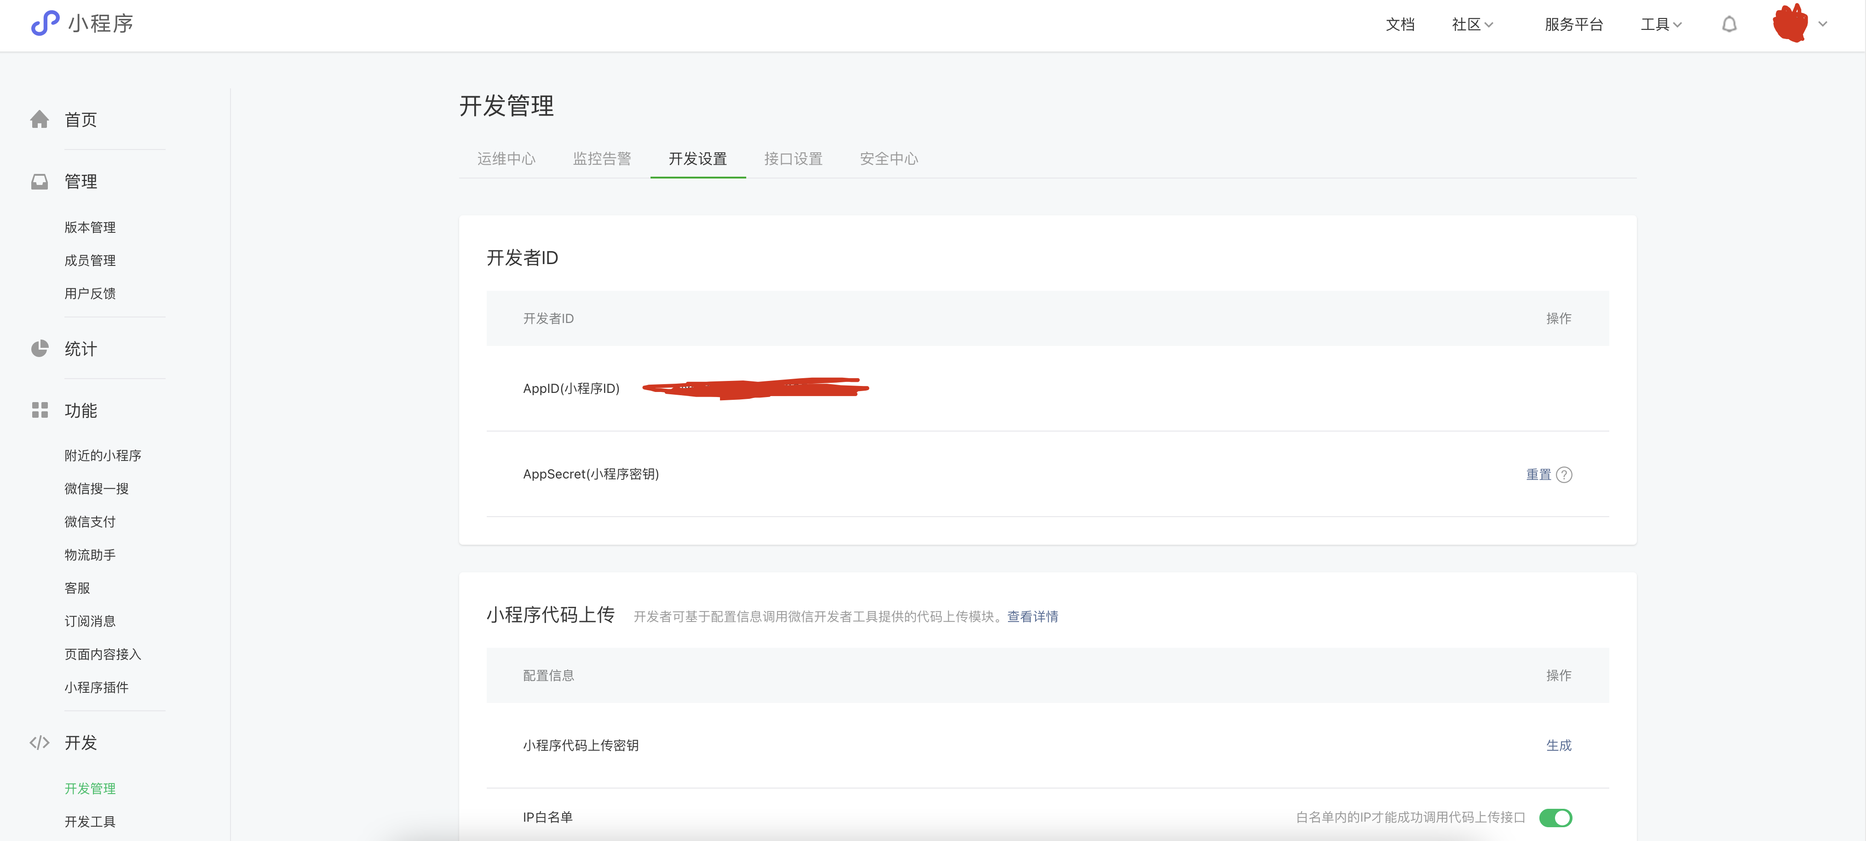This screenshot has height=841, width=1866.
Task: Open 成员管理 in the sidebar
Action: [x=90, y=260]
